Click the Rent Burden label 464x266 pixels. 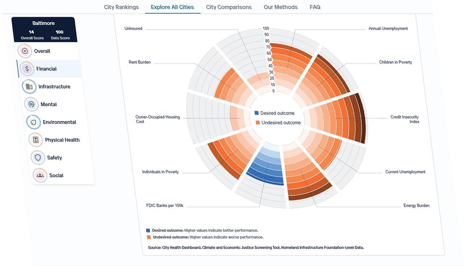tap(139, 62)
